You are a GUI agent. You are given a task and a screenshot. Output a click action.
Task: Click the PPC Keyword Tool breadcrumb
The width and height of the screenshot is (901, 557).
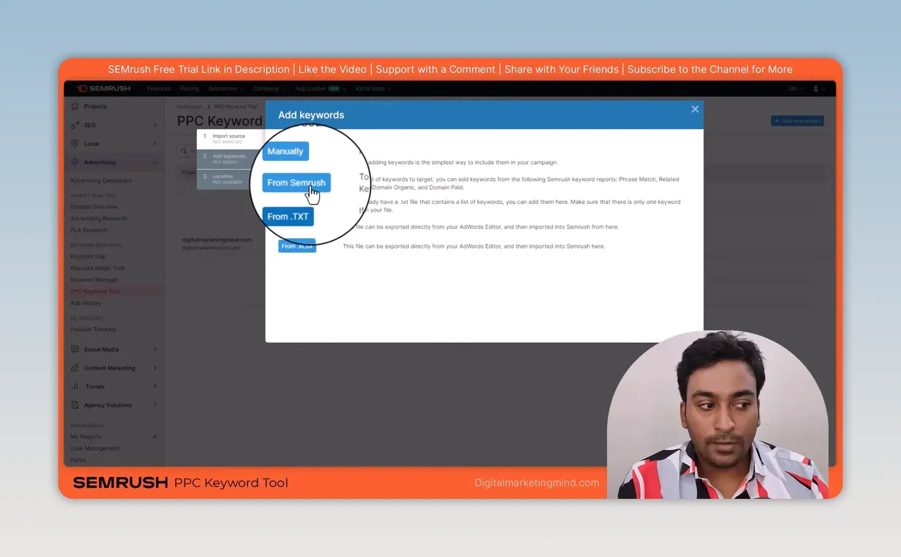pos(236,107)
